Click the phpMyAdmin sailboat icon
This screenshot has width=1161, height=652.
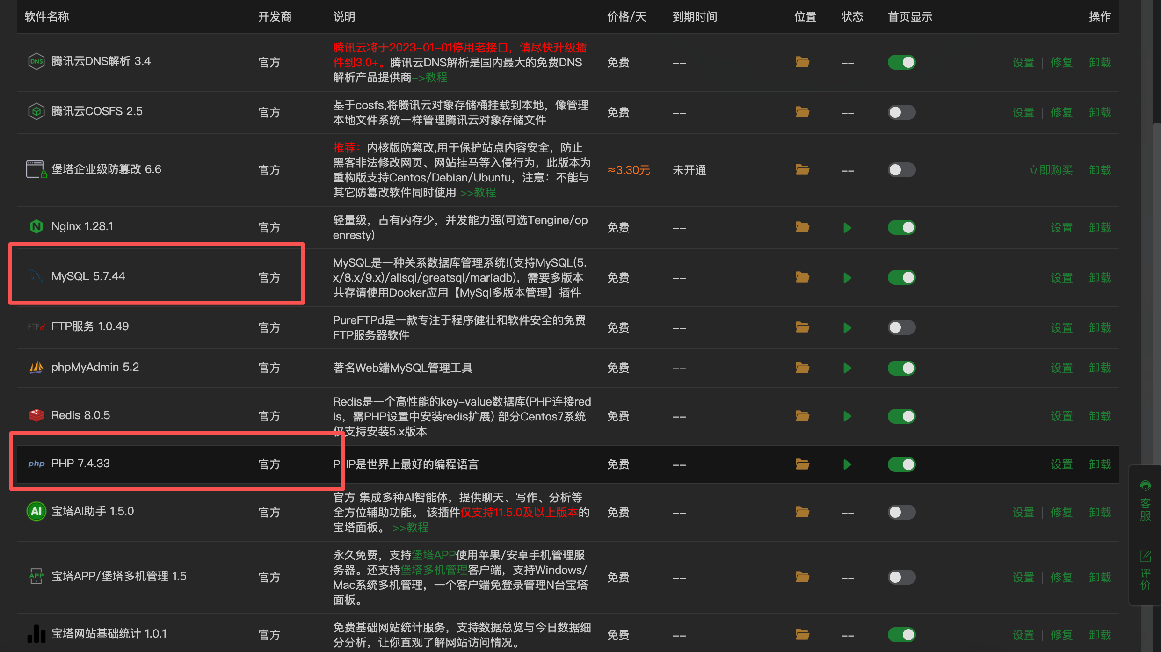pyautogui.click(x=36, y=368)
